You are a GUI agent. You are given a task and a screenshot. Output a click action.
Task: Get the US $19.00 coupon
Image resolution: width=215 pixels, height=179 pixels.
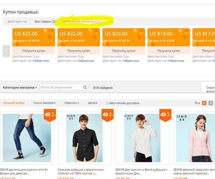coord(169,51)
